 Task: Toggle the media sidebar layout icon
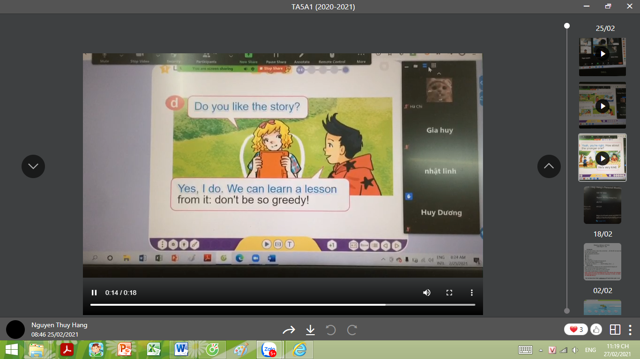(615, 330)
